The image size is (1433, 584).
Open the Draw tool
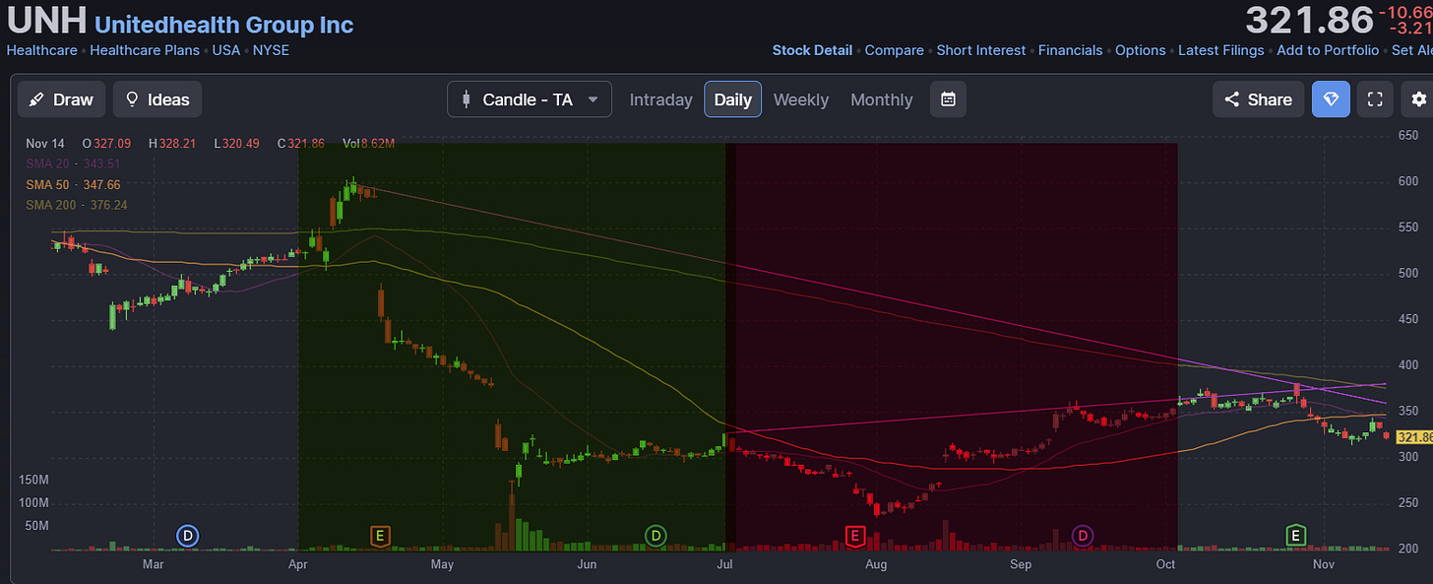pyautogui.click(x=61, y=99)
